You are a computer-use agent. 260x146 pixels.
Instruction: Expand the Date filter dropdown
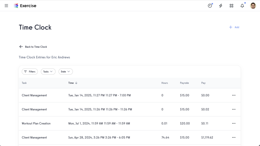coord(66,72)
